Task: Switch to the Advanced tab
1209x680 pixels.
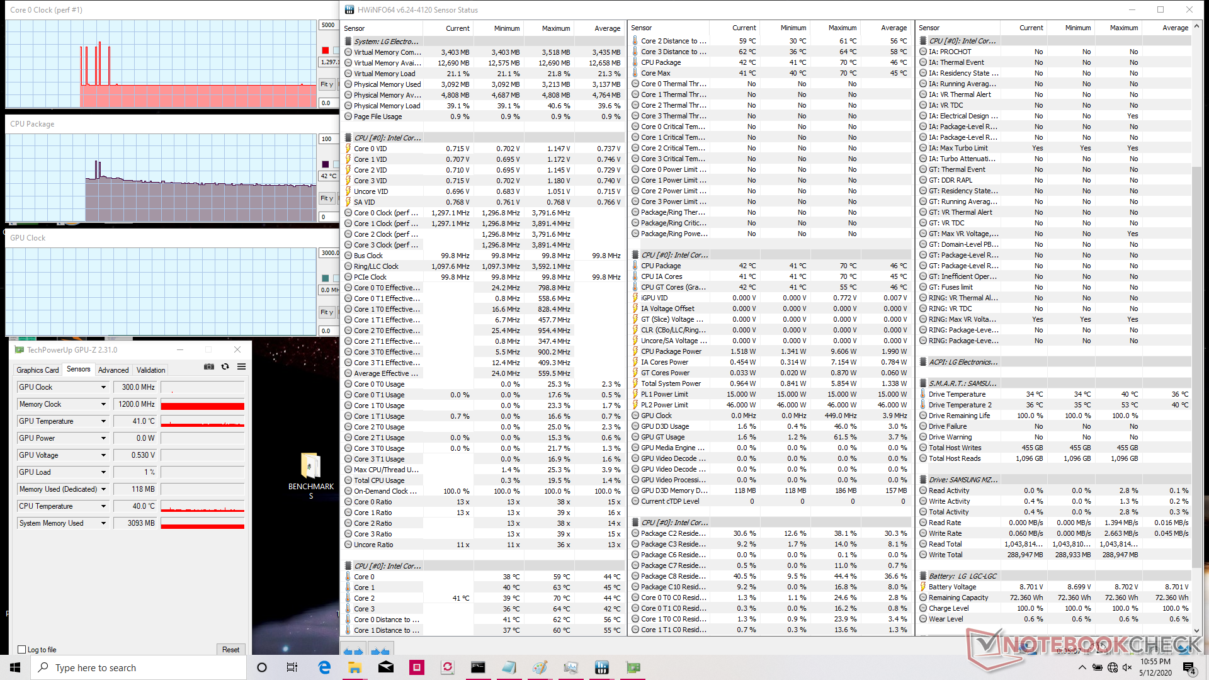Action: (113, 370)
